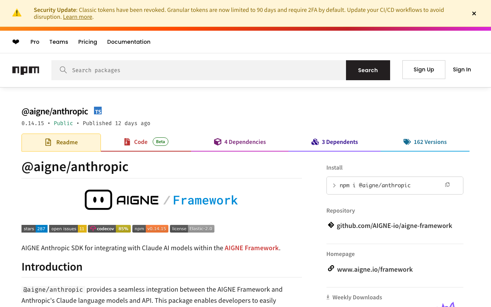Copy the npm install command
Image resolution: width=491 pixels, height=307 pixels.
pos(447,185)
